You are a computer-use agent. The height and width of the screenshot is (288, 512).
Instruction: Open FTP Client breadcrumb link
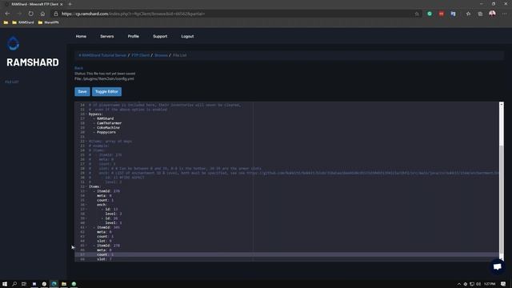click(141, 55)
